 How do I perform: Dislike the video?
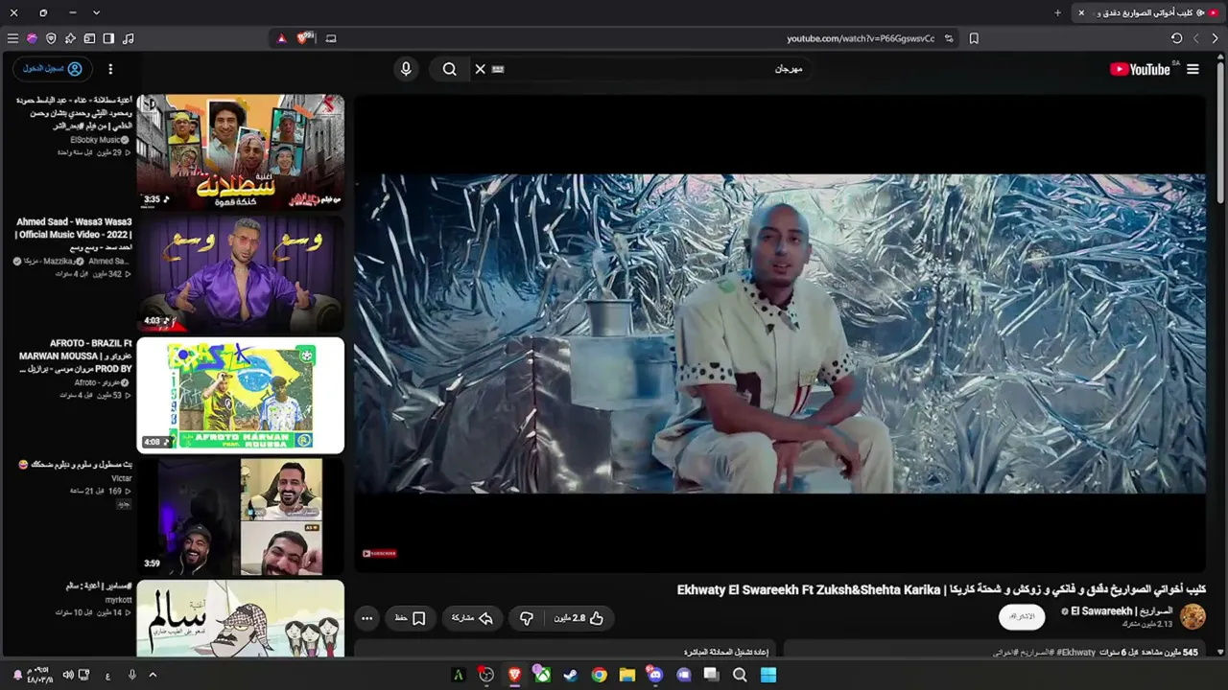[526, 618]
